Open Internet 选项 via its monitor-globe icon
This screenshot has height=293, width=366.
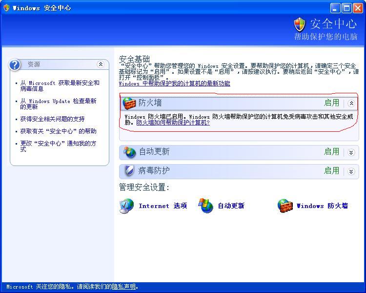click(126, 206)
